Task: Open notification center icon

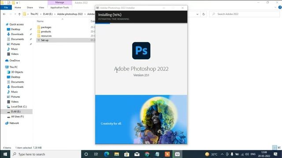Action: tap(275, 154)
